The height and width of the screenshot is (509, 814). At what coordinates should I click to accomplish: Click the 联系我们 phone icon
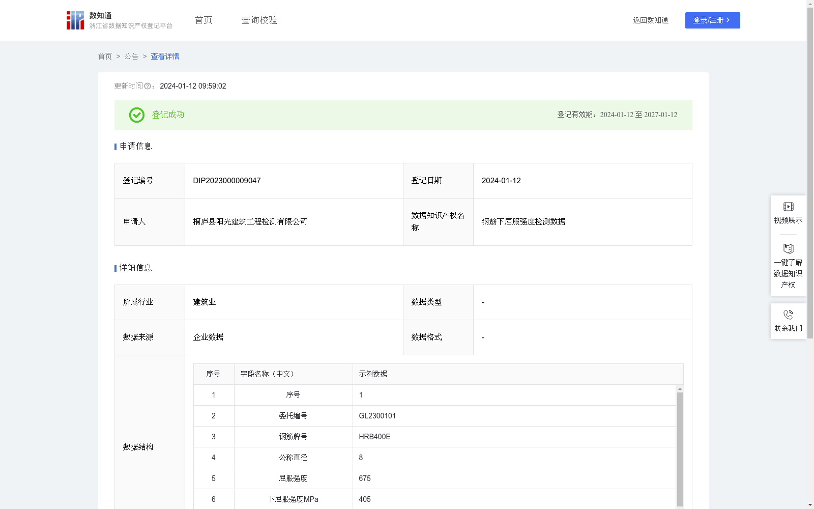[x=788, y=315]
